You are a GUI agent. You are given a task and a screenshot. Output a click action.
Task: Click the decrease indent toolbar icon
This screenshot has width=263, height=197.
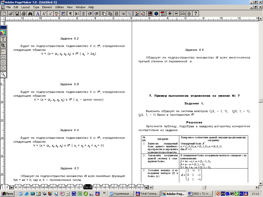pos(90,14)
